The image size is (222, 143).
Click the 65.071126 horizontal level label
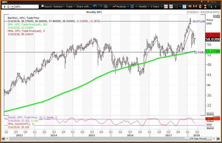tap(199, 21)
